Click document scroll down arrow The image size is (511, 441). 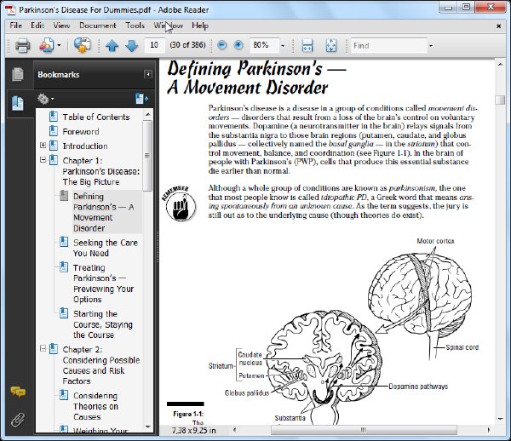(x=500, y=419)
